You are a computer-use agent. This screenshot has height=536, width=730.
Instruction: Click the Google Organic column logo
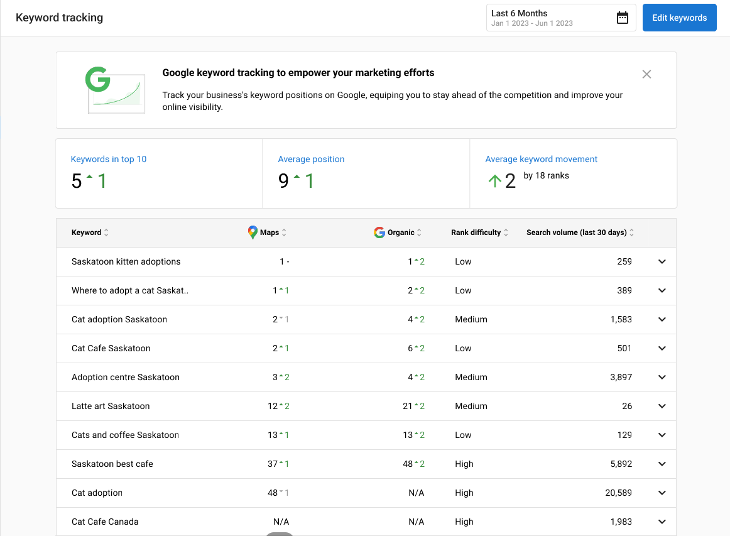(379, 232)
